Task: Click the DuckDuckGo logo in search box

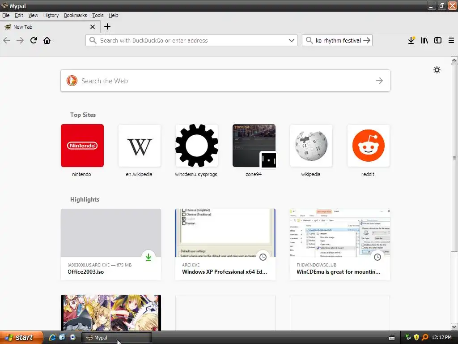Action: (x=72, y=81)
